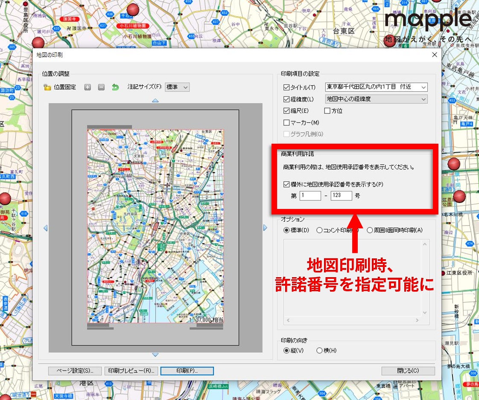479x400 pixels.
Task: Enable the 方位 checkbox
Action: point(327,111)
